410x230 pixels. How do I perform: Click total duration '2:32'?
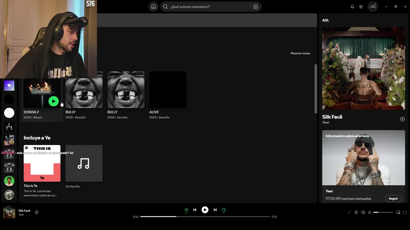click(274, 217)
